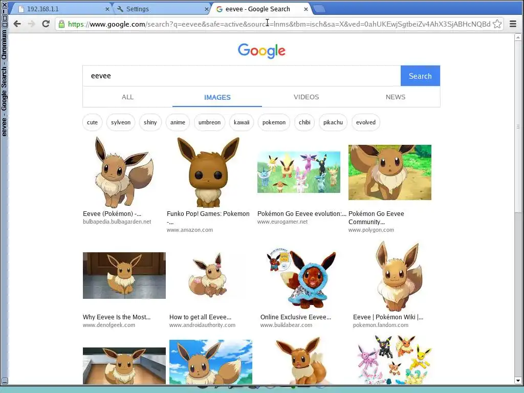The image size is (524, 393).
Task: Open the Chromium hamburger menu
Action: [x=513, y=24]
